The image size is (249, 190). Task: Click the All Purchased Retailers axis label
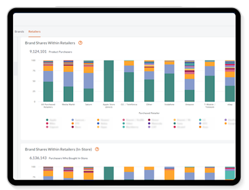click(48, 106)
